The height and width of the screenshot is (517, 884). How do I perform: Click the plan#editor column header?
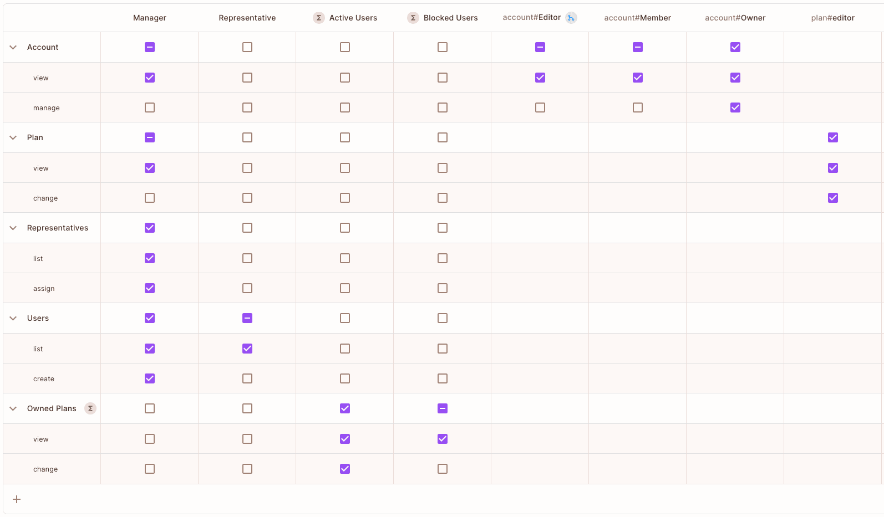[832, 18]
